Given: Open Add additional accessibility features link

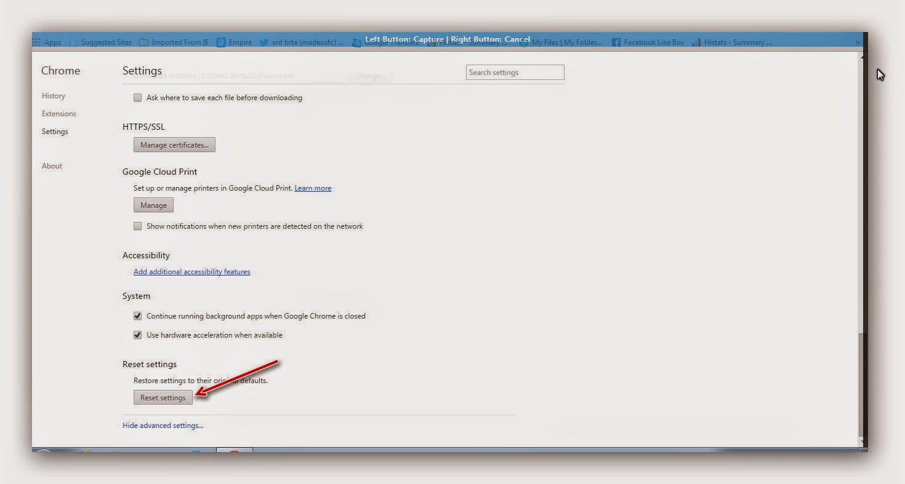Looking at the screenshot, I should tap(192, 272).
